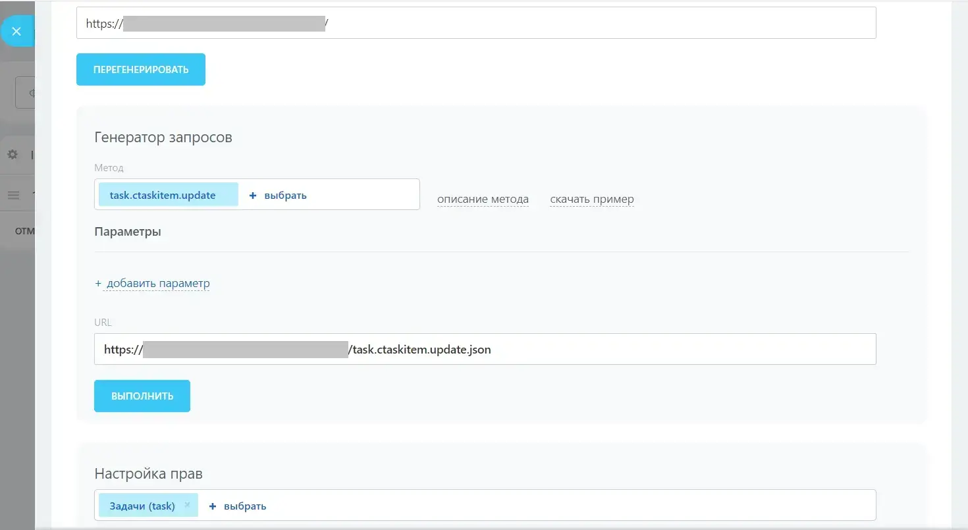Screen dimensions: 968x530
Task: Click the 'Метод' field label
Action: click(x=109, y=169)
